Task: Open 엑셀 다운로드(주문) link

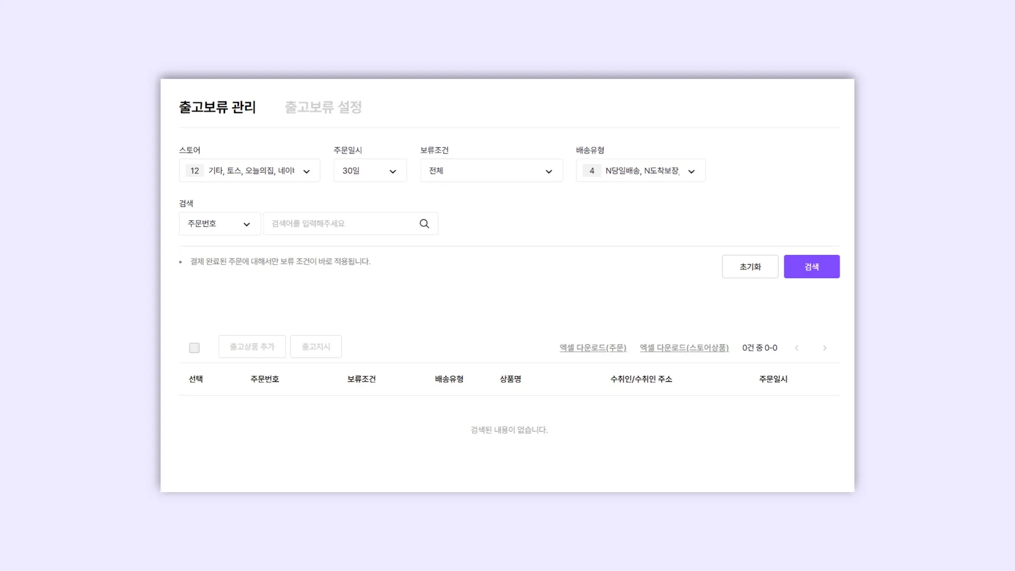Action: [x=593, y=348]
